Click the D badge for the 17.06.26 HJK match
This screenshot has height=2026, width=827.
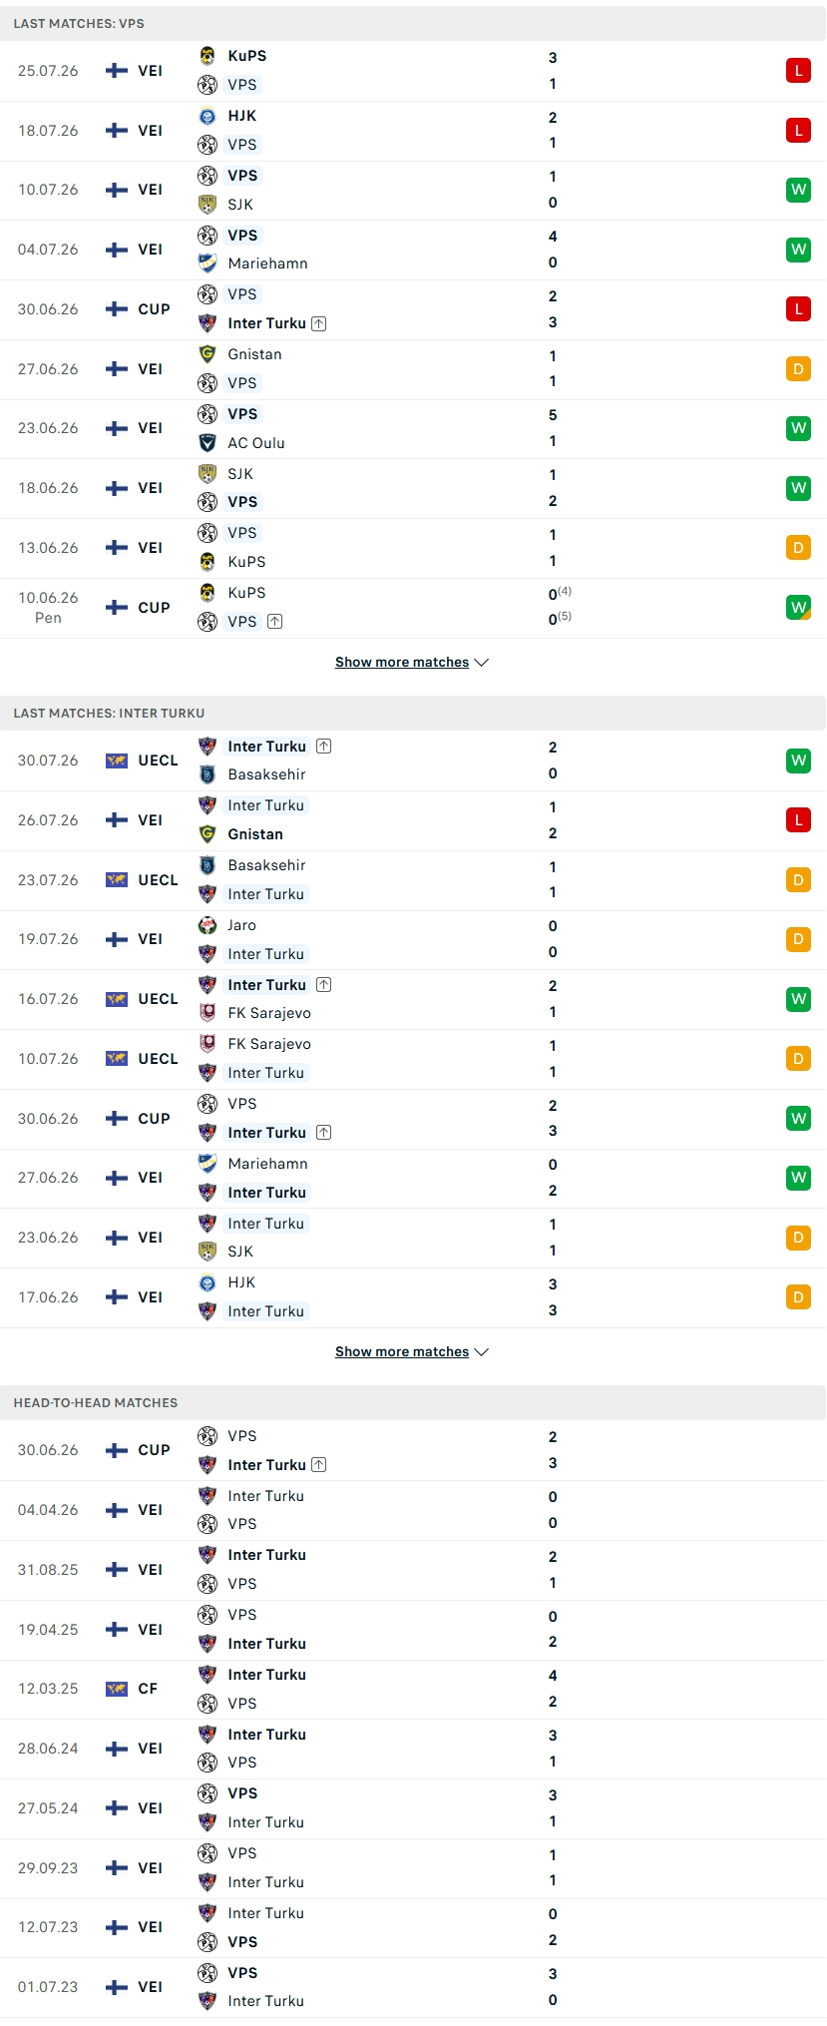[798, 1297]
